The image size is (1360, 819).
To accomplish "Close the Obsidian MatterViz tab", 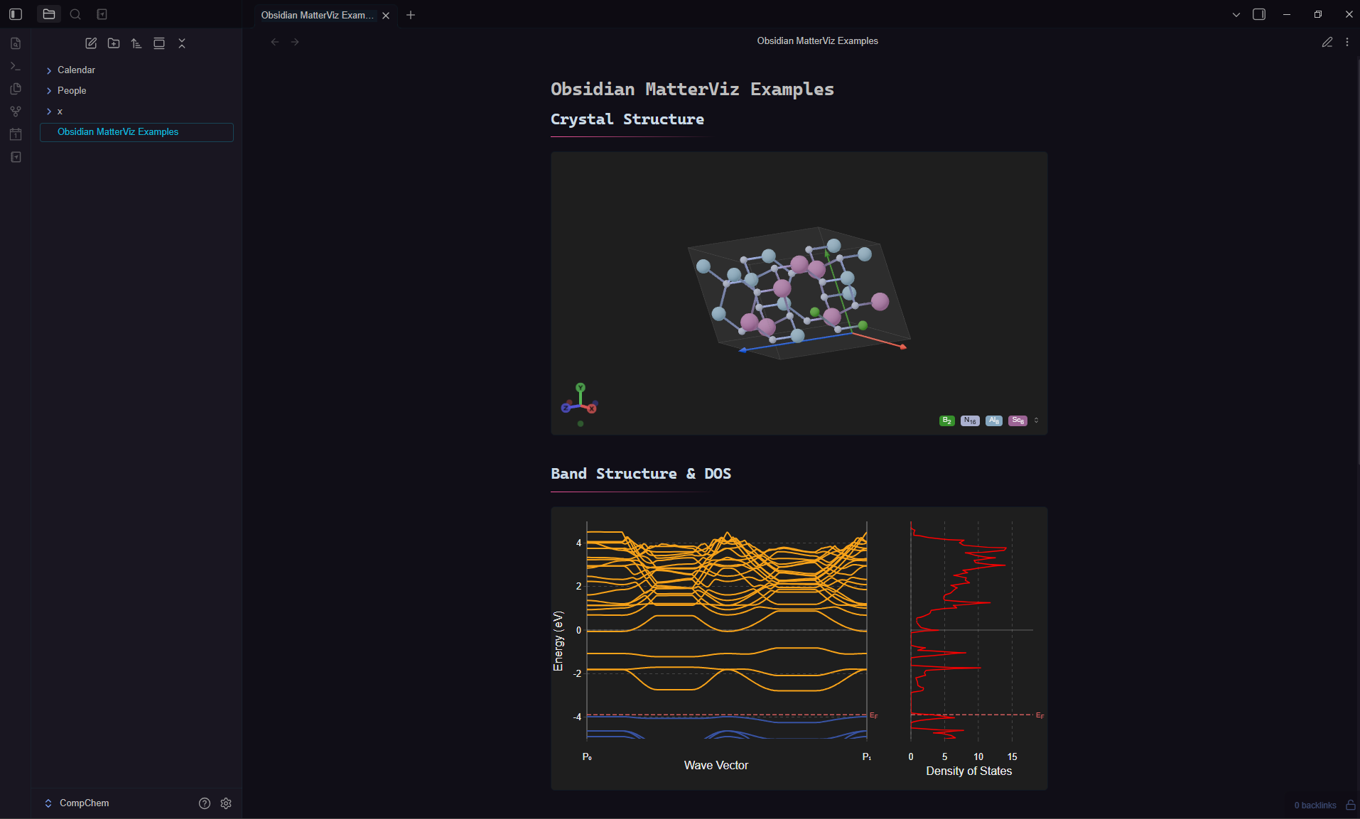I will 386,16.
